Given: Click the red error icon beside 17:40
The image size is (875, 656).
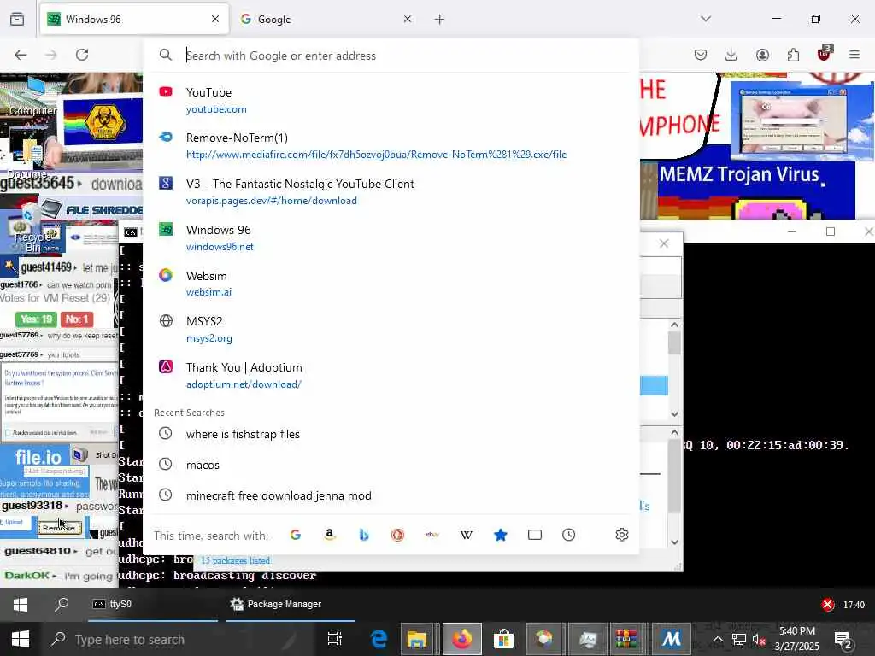Looking at the screenshot, I should coord(827,605).
